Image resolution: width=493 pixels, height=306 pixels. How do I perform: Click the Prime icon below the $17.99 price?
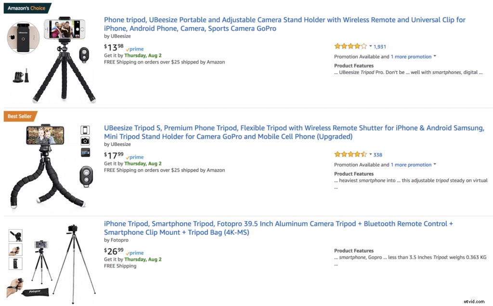coord(134,157)
